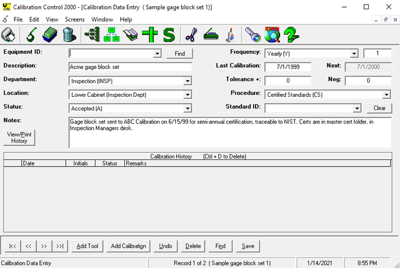
Task: Open the View menu
Action: [52, 19]
